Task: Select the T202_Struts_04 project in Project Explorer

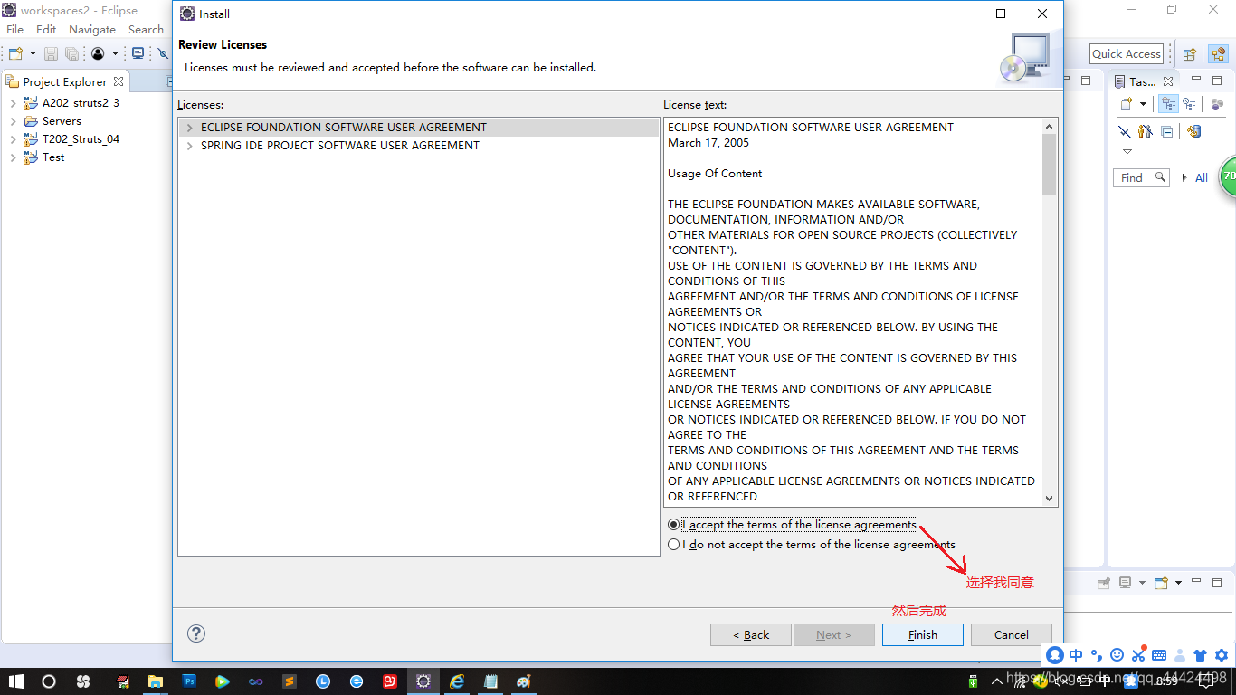Action: pyautogui.click(x=81, y=139)
